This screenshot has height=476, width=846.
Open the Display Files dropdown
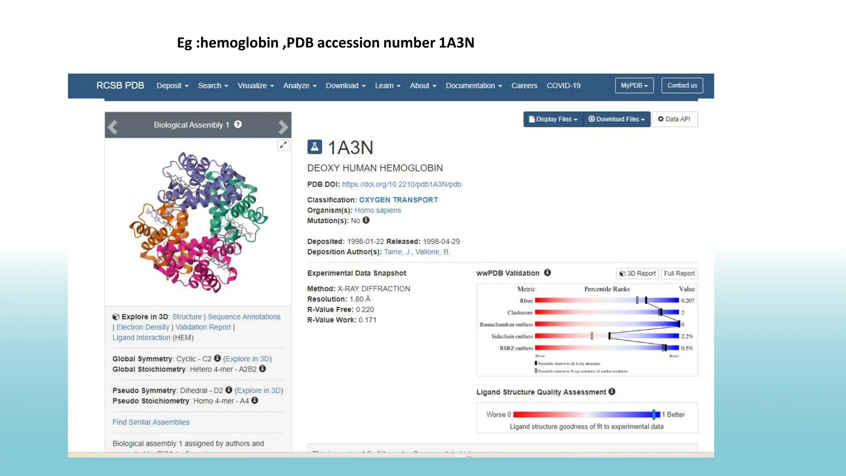click(x=553, y=119)
